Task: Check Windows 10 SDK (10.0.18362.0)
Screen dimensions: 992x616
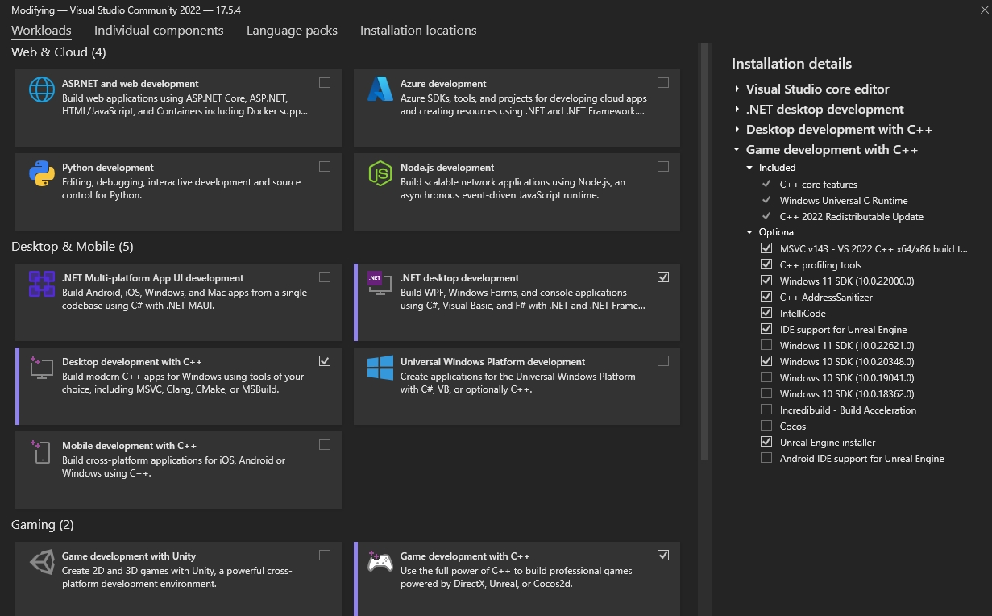Action: (766, 393)
